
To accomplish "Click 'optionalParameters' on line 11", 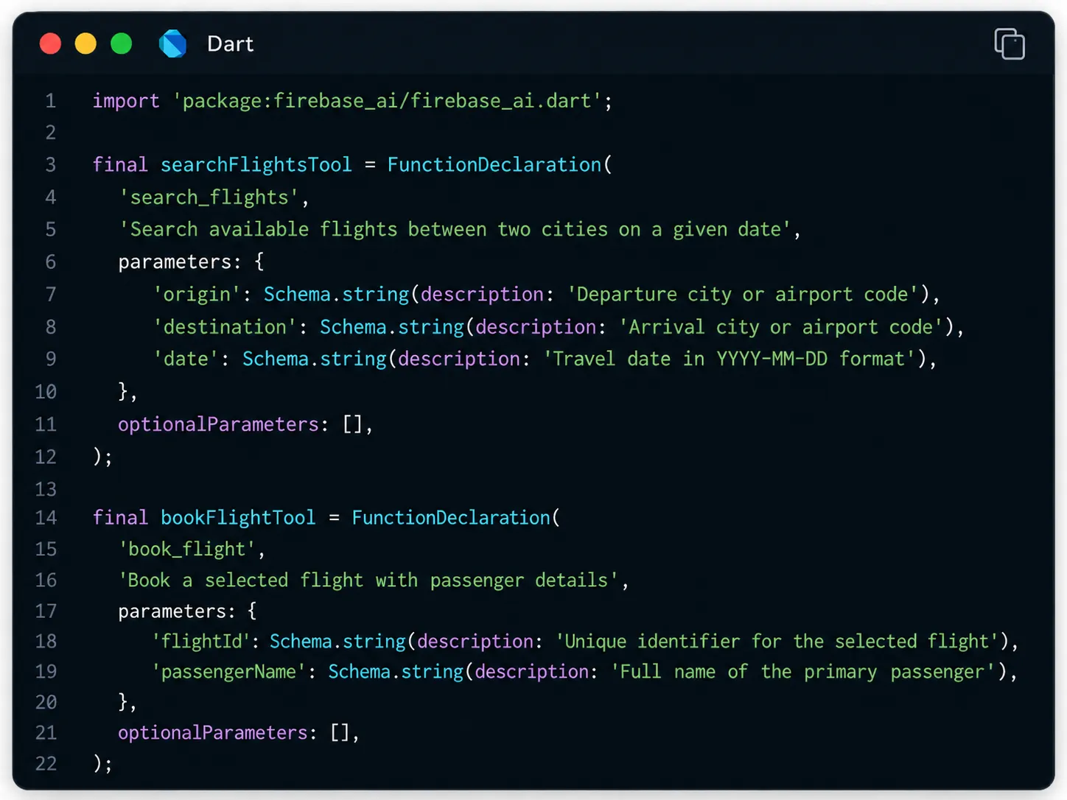I will [218, 424].
